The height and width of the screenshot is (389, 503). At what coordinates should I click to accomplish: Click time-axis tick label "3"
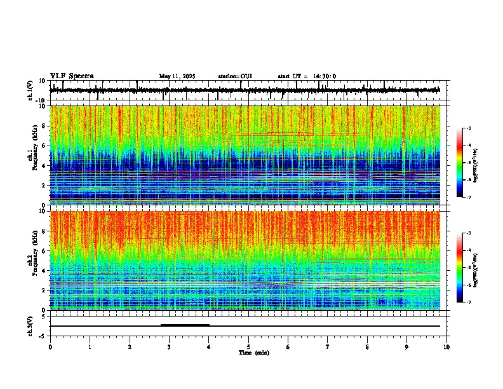(169, 347)
